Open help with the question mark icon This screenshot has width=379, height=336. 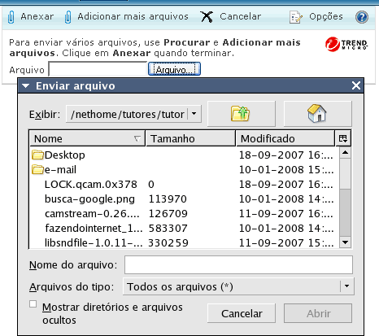pyautogui.click(x=362, y=17)
